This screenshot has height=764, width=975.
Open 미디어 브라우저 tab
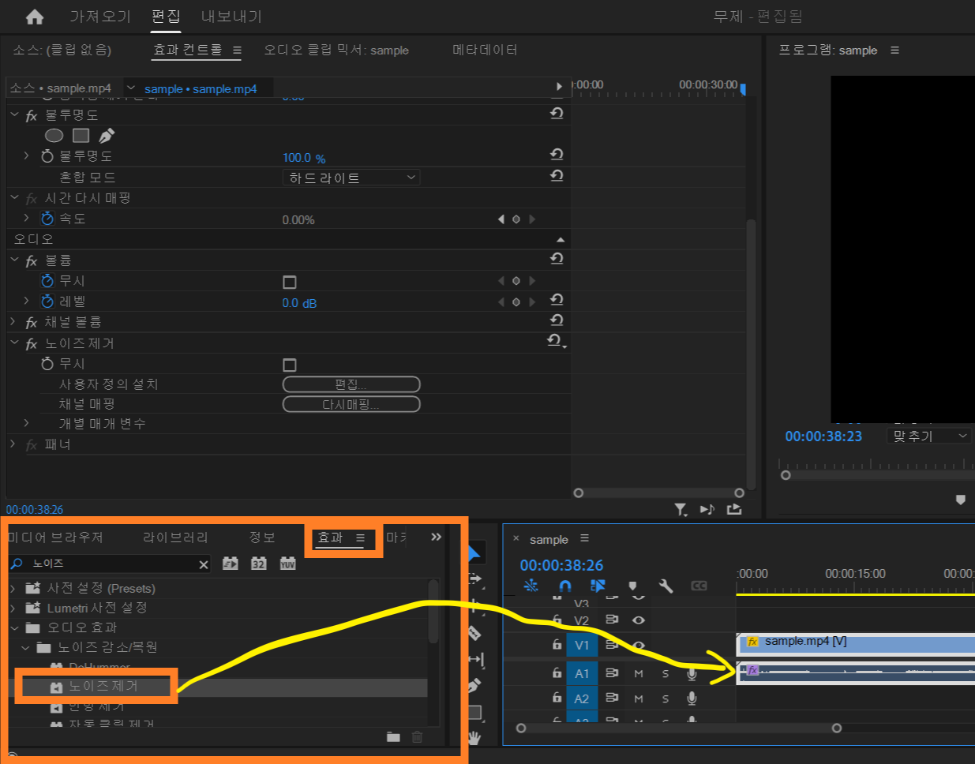pos(55,537)
